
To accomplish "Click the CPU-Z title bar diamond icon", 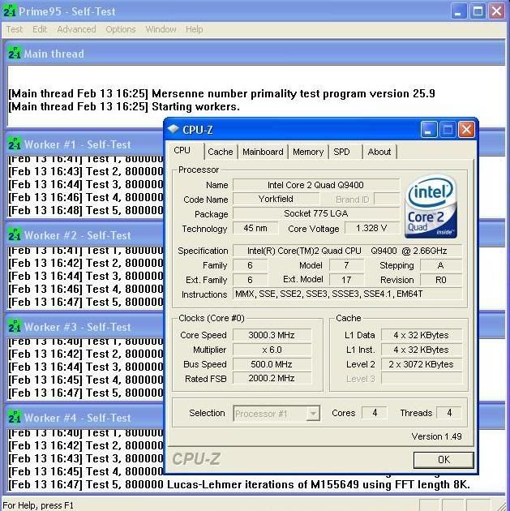I will (x=174, y=129).
